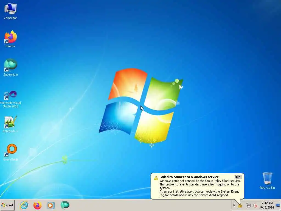The height and width of the screenshot is (211, 281).
Task: Click the Show desktop button
Action: pyautogui.click(x=278, y=205)
